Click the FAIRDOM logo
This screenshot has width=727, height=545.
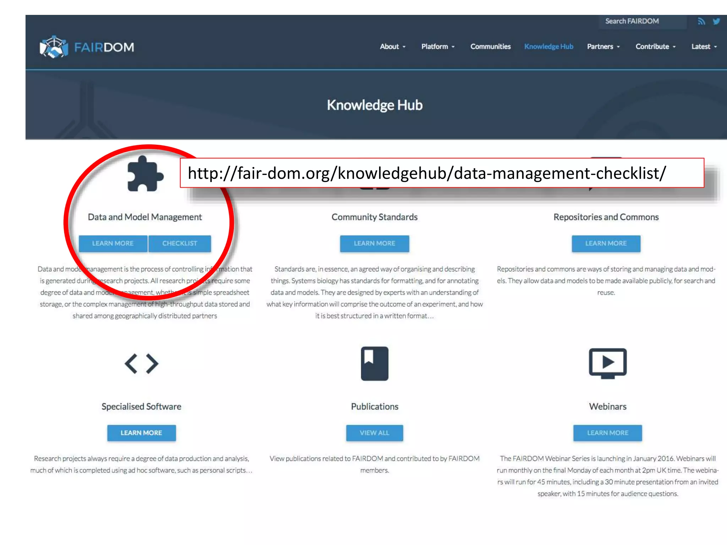click(x=87, y=47)
